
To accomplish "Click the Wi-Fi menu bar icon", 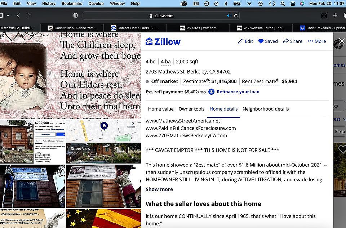I will pos(249,4).
